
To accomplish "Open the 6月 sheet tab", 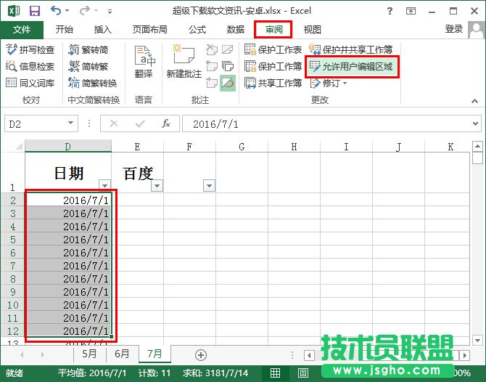I will coord(122,354).
